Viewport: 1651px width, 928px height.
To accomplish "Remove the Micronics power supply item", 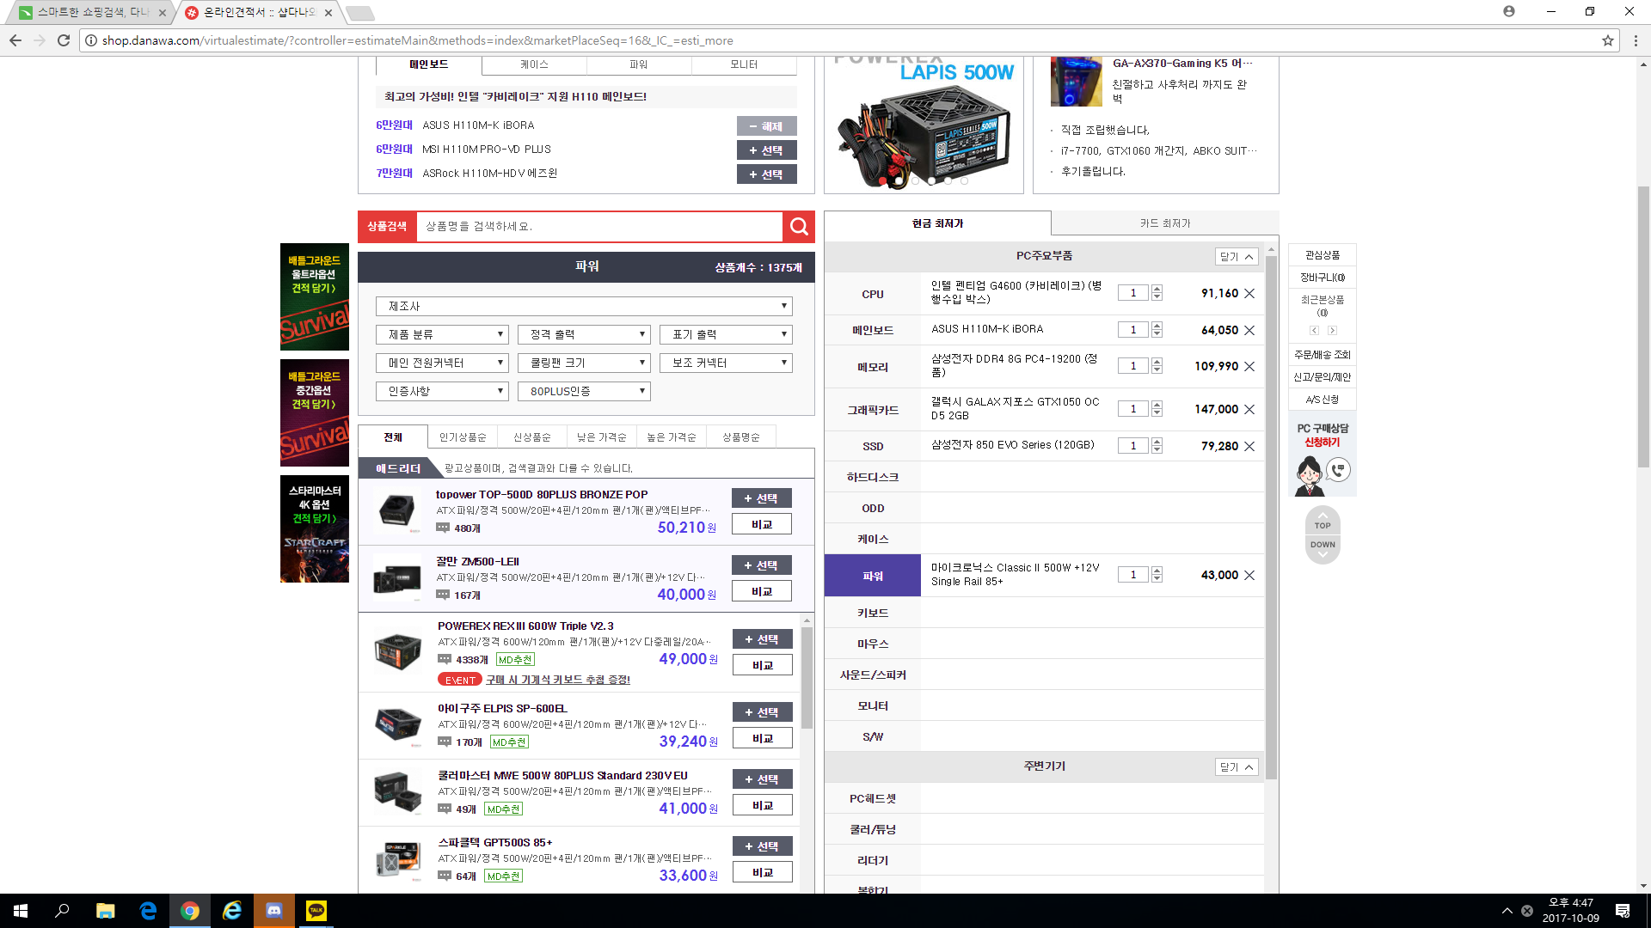I will (x=1249, y=576).
